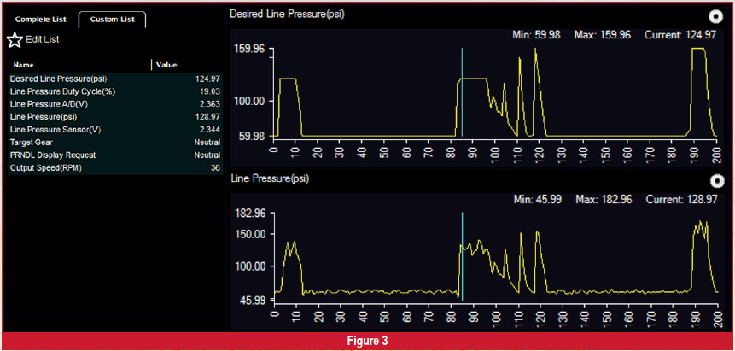The image size is (735, 351).
Task: Highlight the Line Pressure(psi) list row
Action: click(x=114, y=117)
